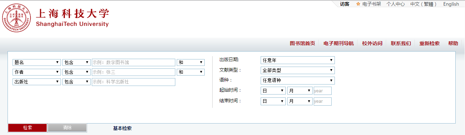This screenshot has height=135, width=465.
Task: Switch site language to English
Action: pyautogui.click(x=451, y=4)
